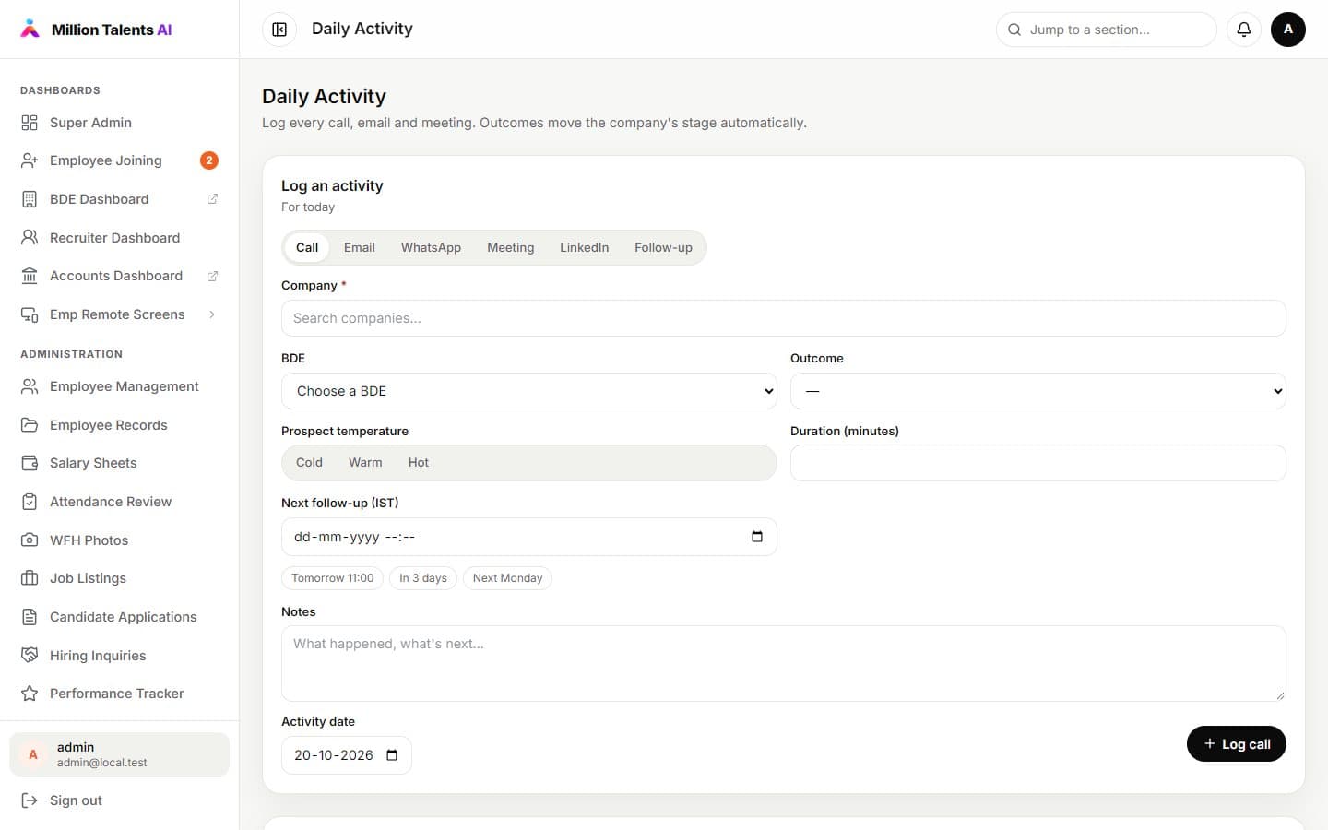1328x830 pixels.
Task: Choose the In 3 days follow-up shortcut
Action: (423, 578)
